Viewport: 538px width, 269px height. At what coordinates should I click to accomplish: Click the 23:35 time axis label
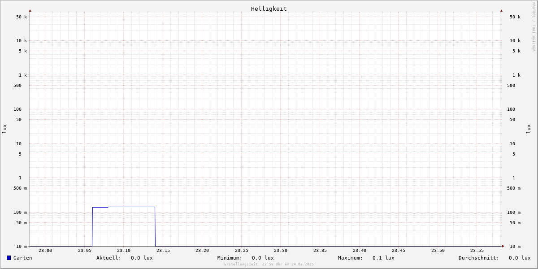[320, 251]
